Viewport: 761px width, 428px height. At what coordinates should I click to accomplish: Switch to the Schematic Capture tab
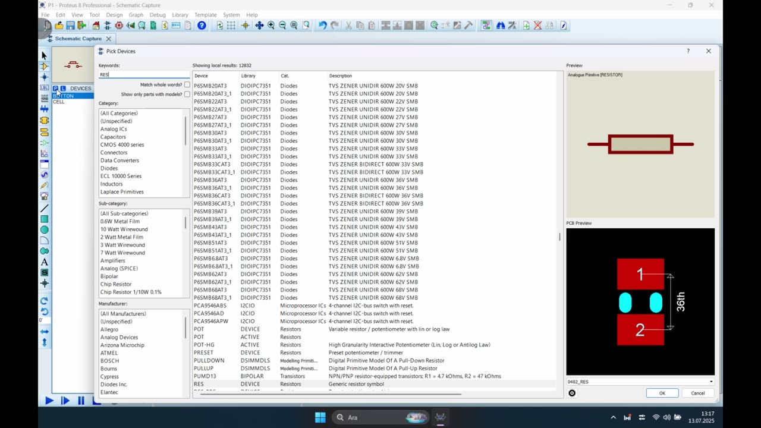(x=78, y=39)
